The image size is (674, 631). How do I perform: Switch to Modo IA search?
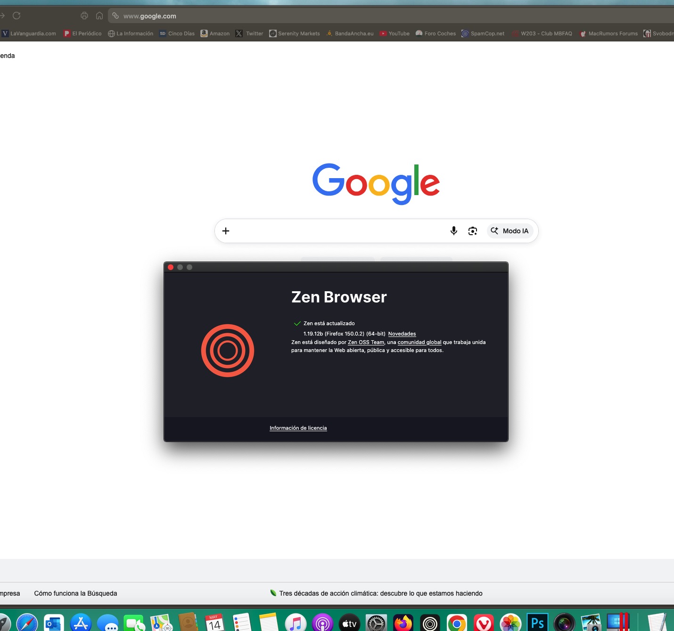point(510,231)
